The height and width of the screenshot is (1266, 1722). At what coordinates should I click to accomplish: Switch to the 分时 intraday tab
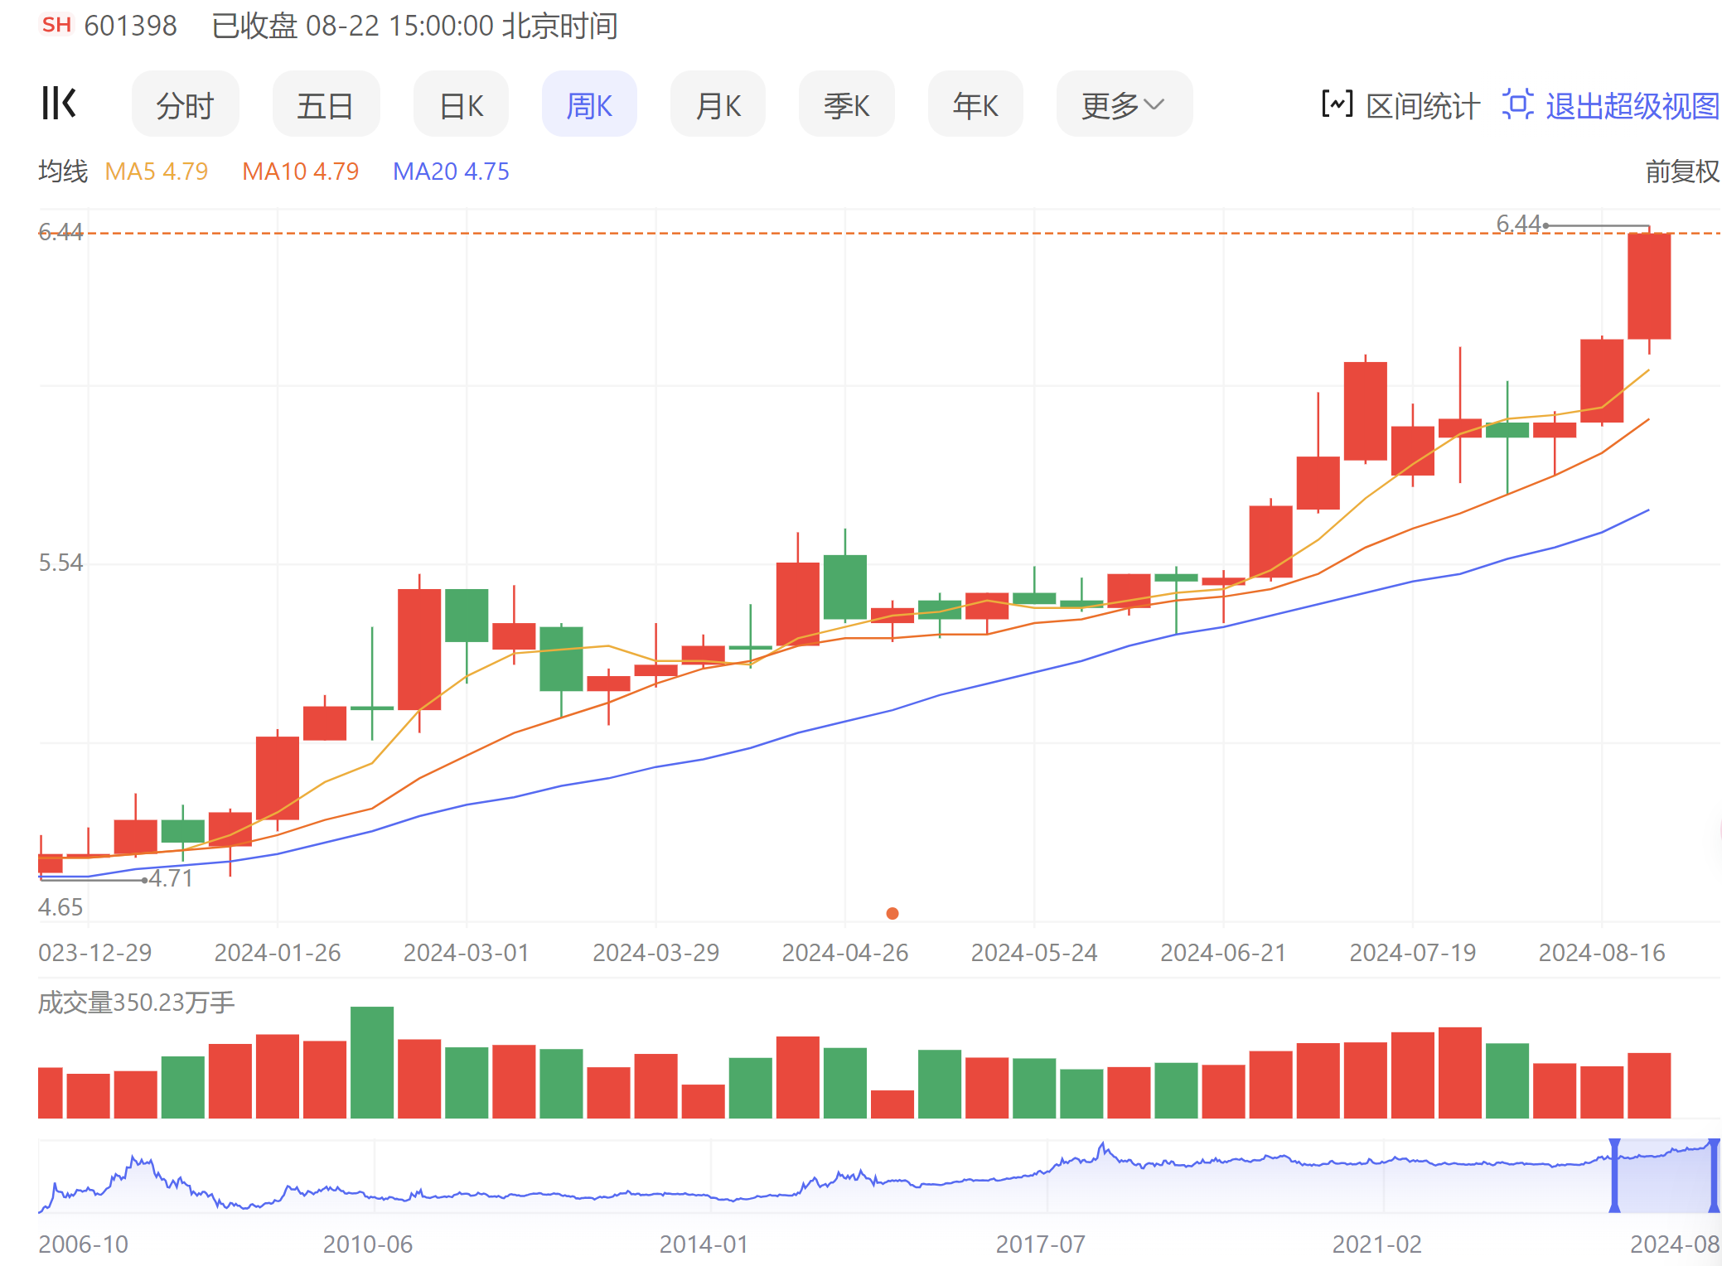pos(185,104)
